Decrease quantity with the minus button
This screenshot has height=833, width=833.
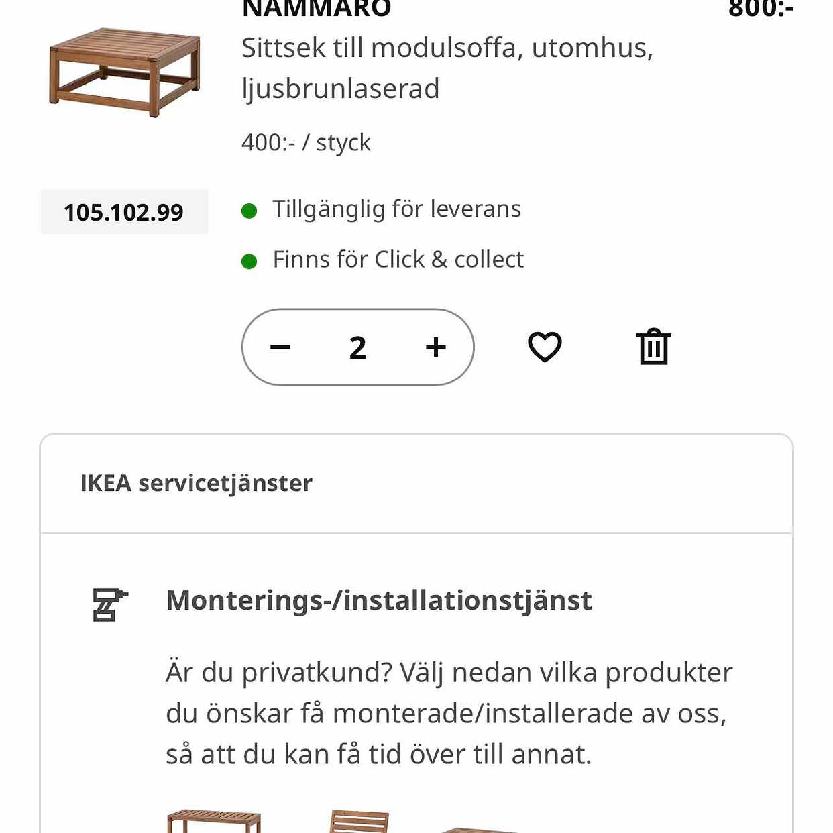[280, 347]
